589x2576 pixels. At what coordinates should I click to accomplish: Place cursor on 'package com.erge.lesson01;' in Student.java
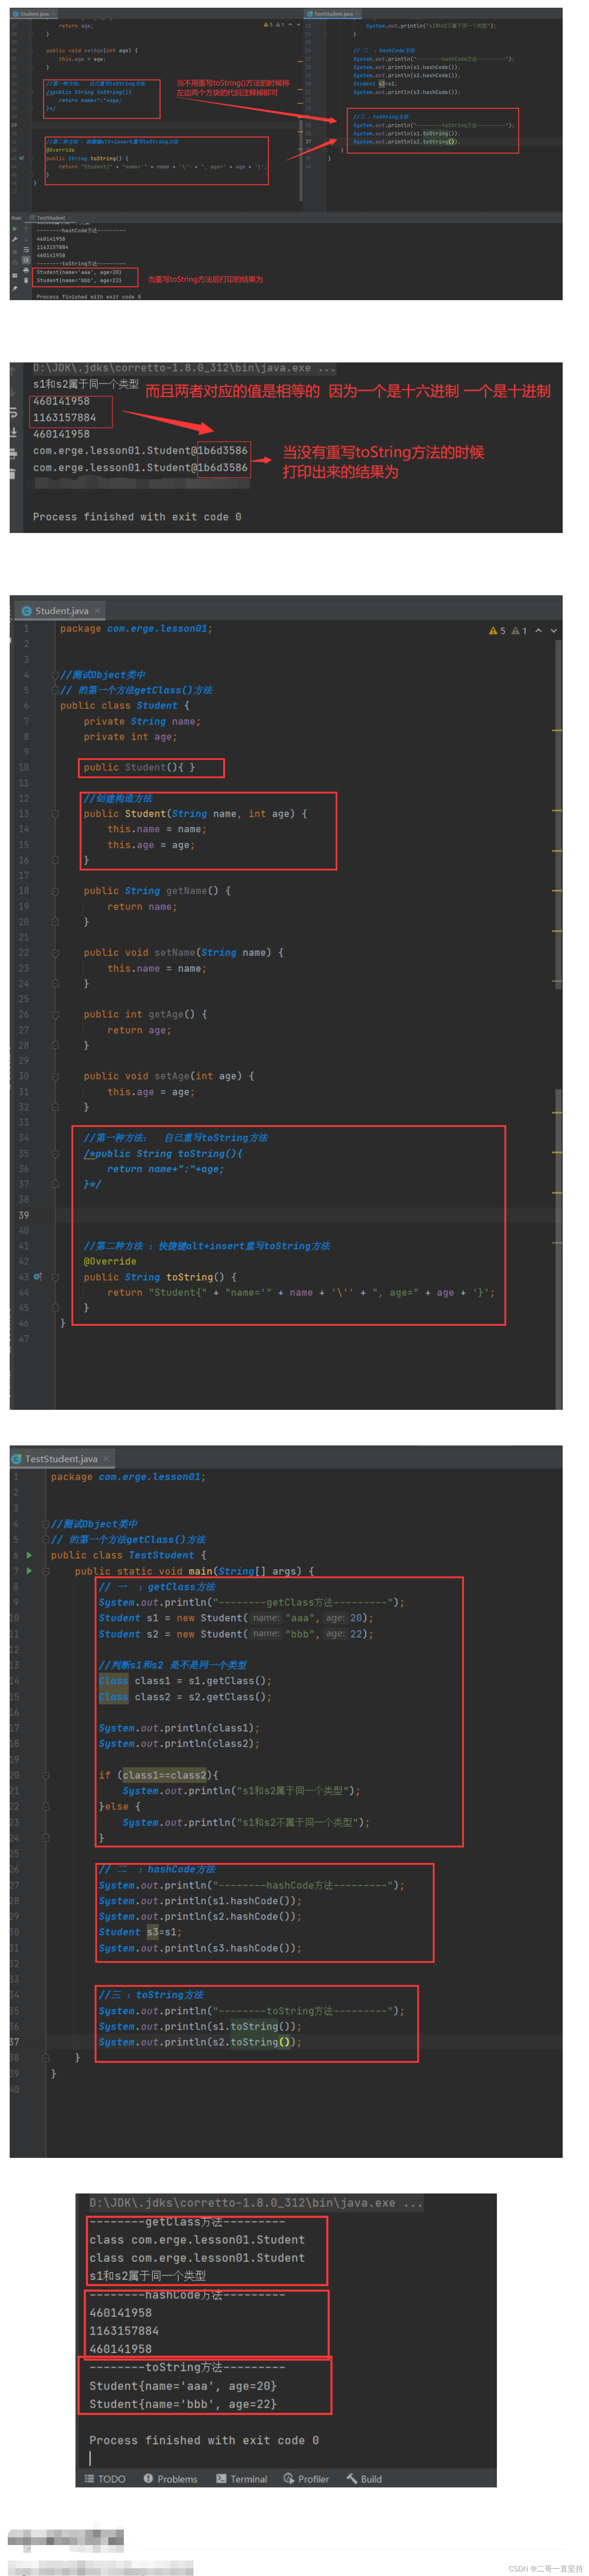(x=136, y=629)
